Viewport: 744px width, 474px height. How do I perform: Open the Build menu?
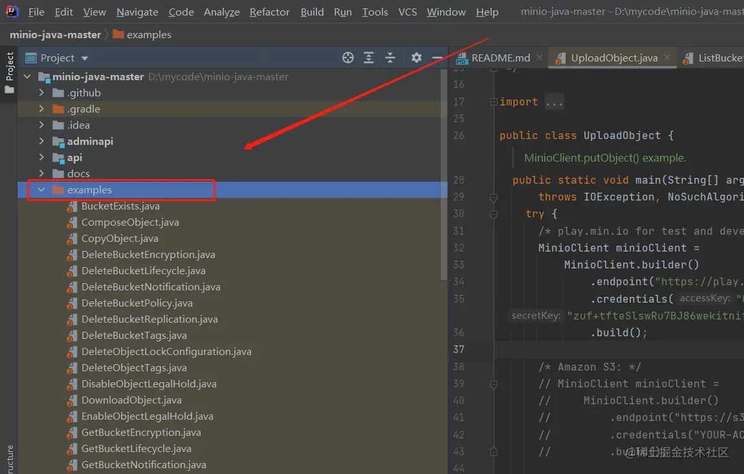tap(312, 12)
